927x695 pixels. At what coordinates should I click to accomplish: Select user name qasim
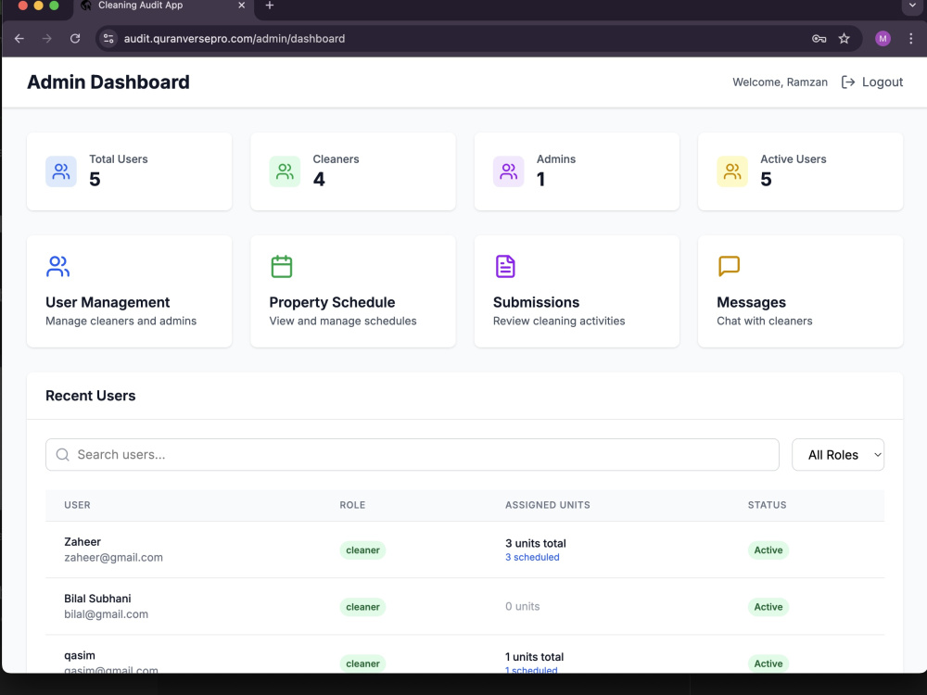point(80,655)
